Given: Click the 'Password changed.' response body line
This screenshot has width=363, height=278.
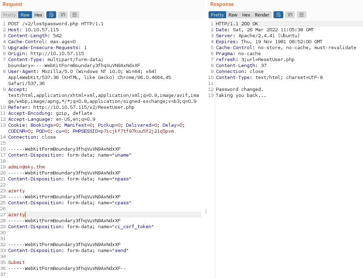Looking at the screenshot, I should pyautogui.click(x=239, y=89).
